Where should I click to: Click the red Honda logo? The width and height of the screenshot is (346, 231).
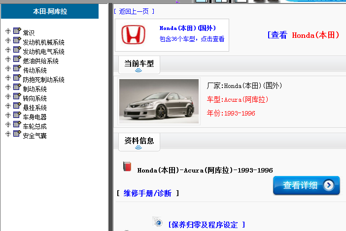tap(133, 34)
